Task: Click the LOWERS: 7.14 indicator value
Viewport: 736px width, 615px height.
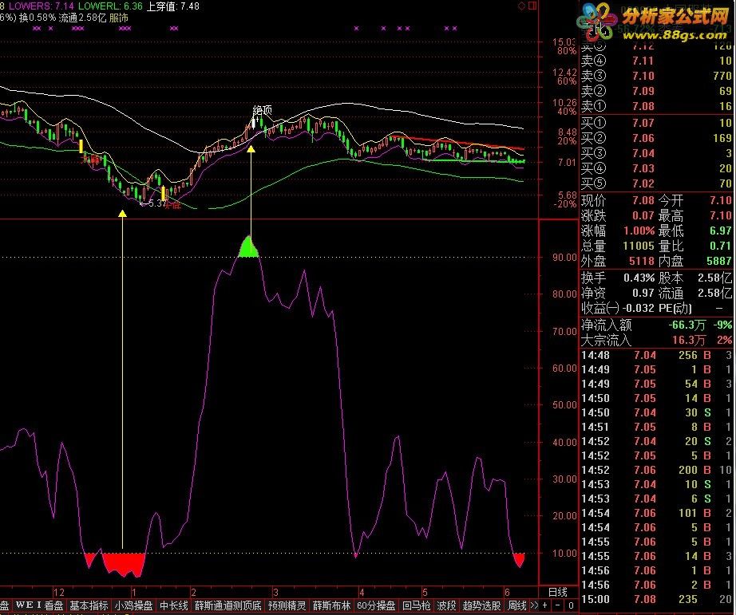Action: (x=41, y=6)
